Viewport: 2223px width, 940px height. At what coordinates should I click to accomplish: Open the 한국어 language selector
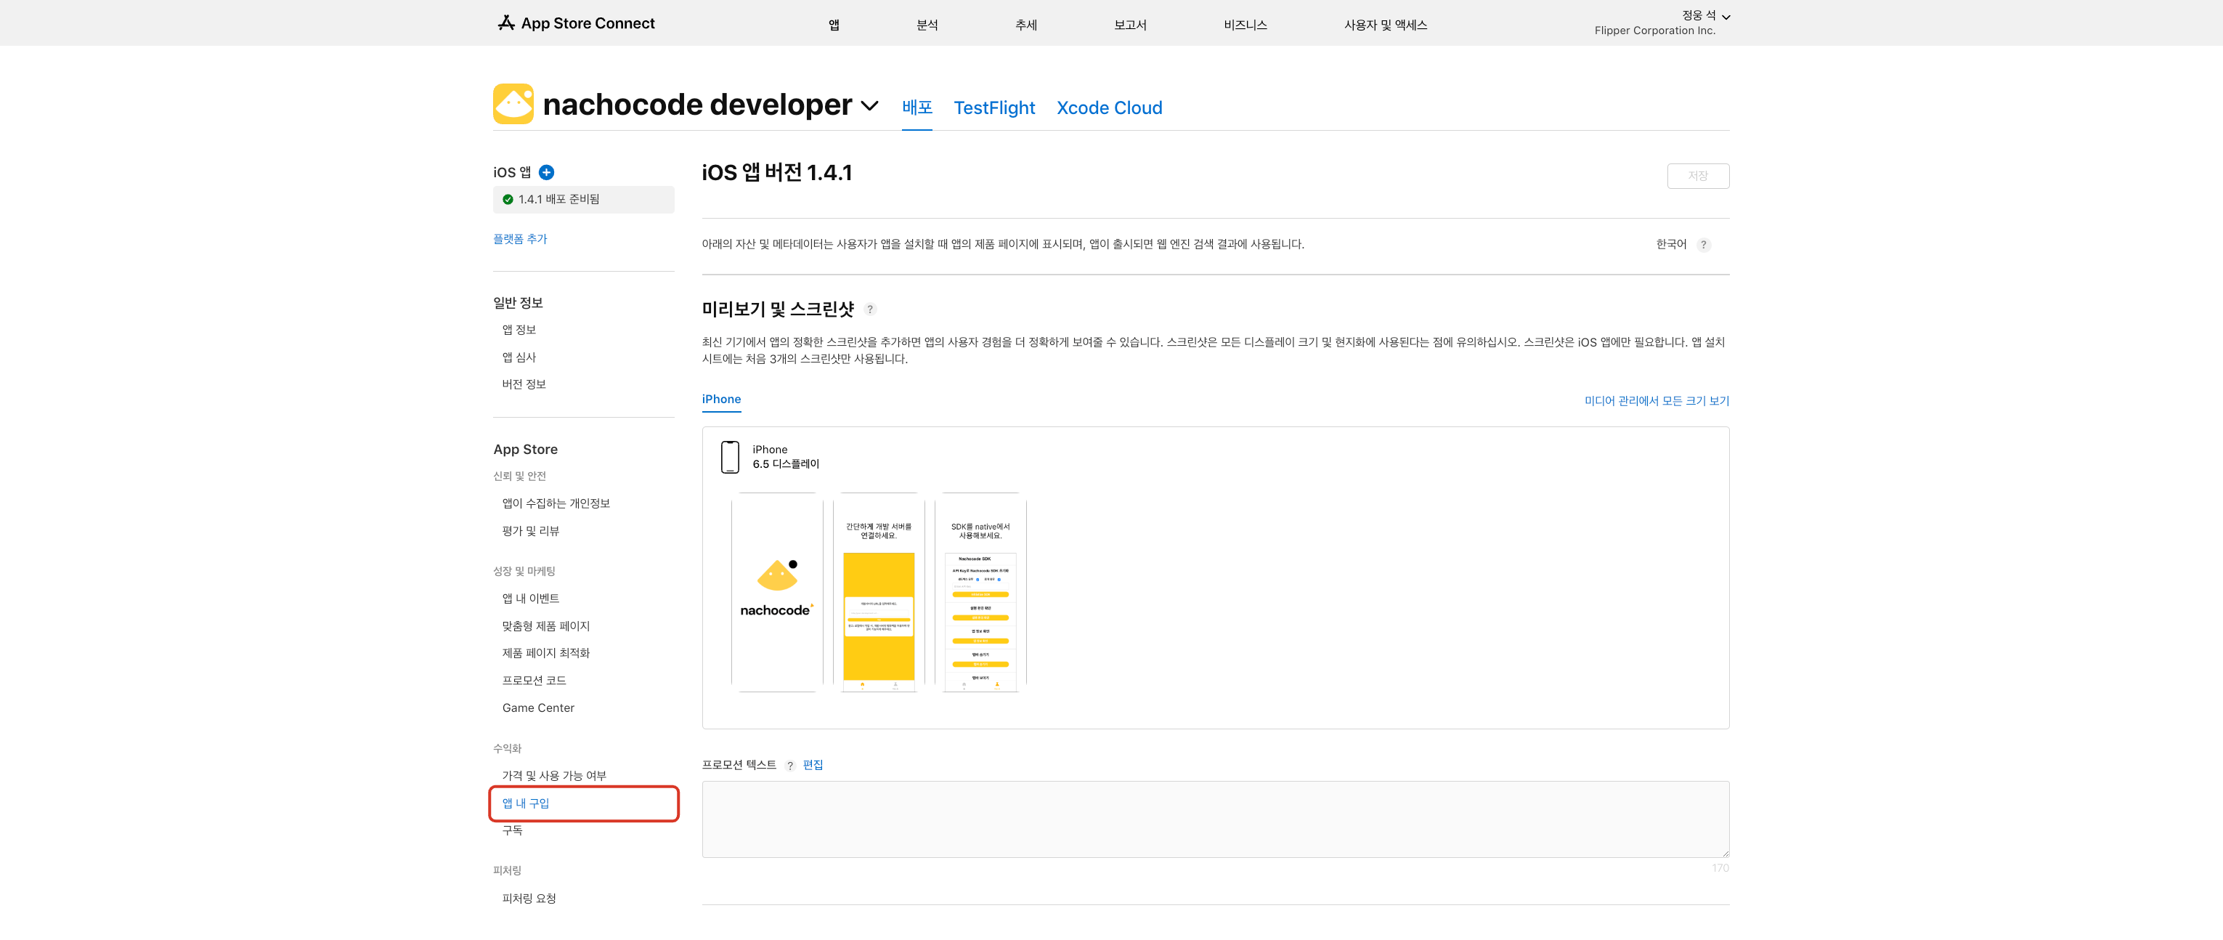(1671, 245)
